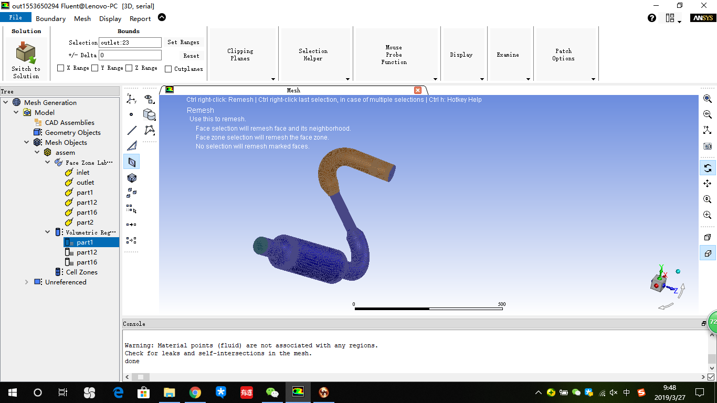The image size is (717, 403).
Task: Select the node filter tool
Action: [x=132, y=114]
